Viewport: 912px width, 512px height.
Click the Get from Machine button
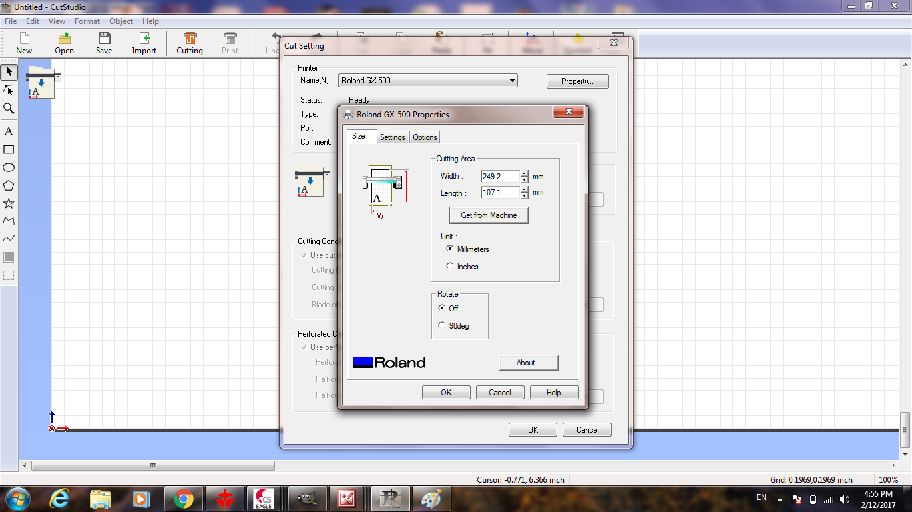[489, 215]
